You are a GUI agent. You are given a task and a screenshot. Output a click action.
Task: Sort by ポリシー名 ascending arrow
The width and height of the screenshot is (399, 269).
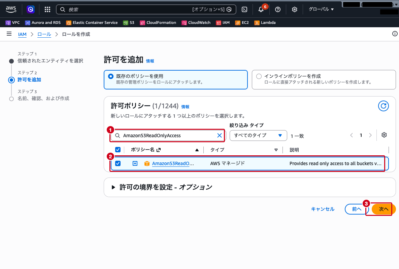(197, 150)
